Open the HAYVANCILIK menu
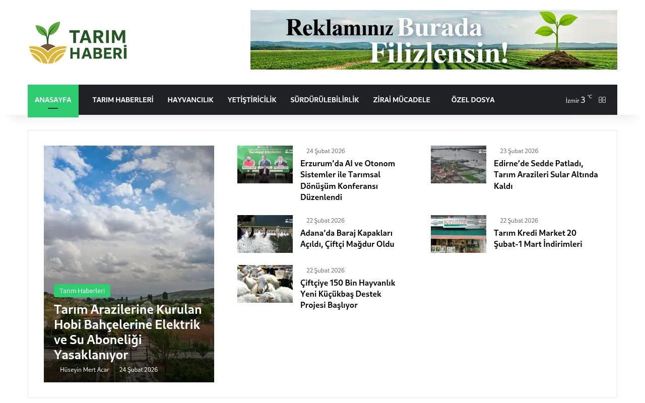This screenshot has width=645, height=403. (190, 100)
